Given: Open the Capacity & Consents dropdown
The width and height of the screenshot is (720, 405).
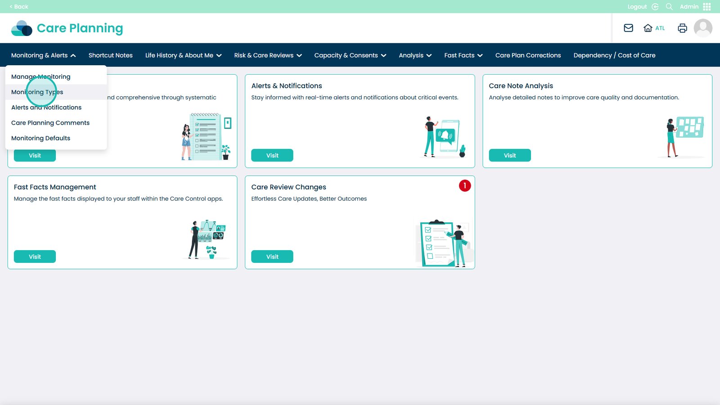Looking at the screenshot, I should 350,55.
